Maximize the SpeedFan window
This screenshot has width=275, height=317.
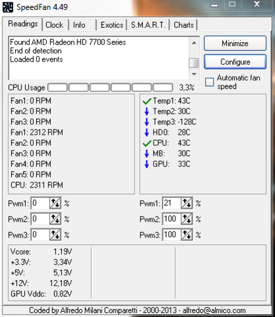pyautogui.click(x=232, y=5)
